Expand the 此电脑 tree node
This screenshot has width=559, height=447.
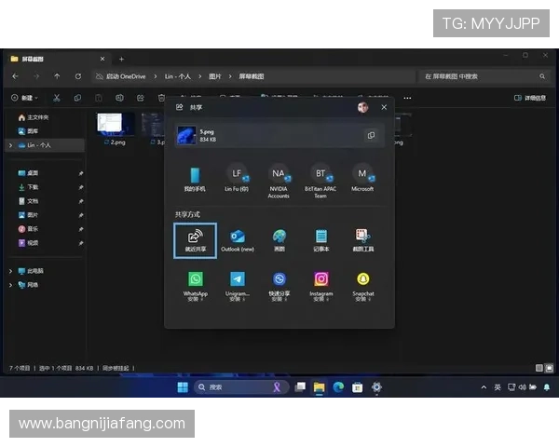pyautogui.click(x=10, y=271)
